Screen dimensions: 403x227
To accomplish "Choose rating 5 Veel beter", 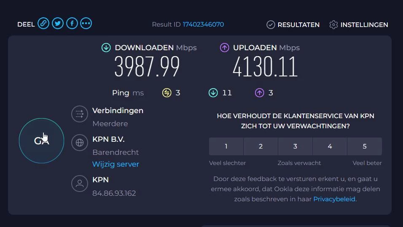I will pos(365,146).
